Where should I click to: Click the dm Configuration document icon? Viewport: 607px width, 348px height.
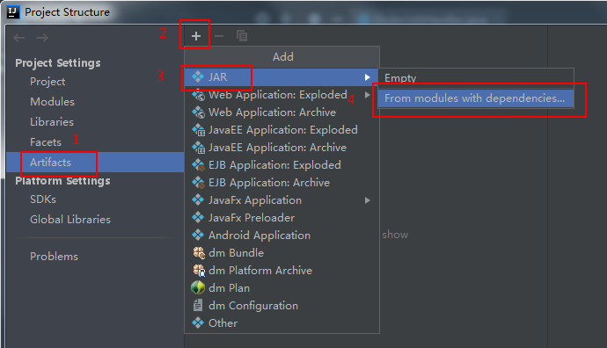198,306
